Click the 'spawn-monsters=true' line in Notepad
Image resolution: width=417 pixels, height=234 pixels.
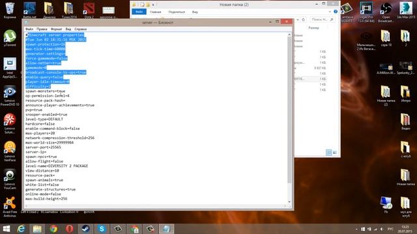coord(45,91)
